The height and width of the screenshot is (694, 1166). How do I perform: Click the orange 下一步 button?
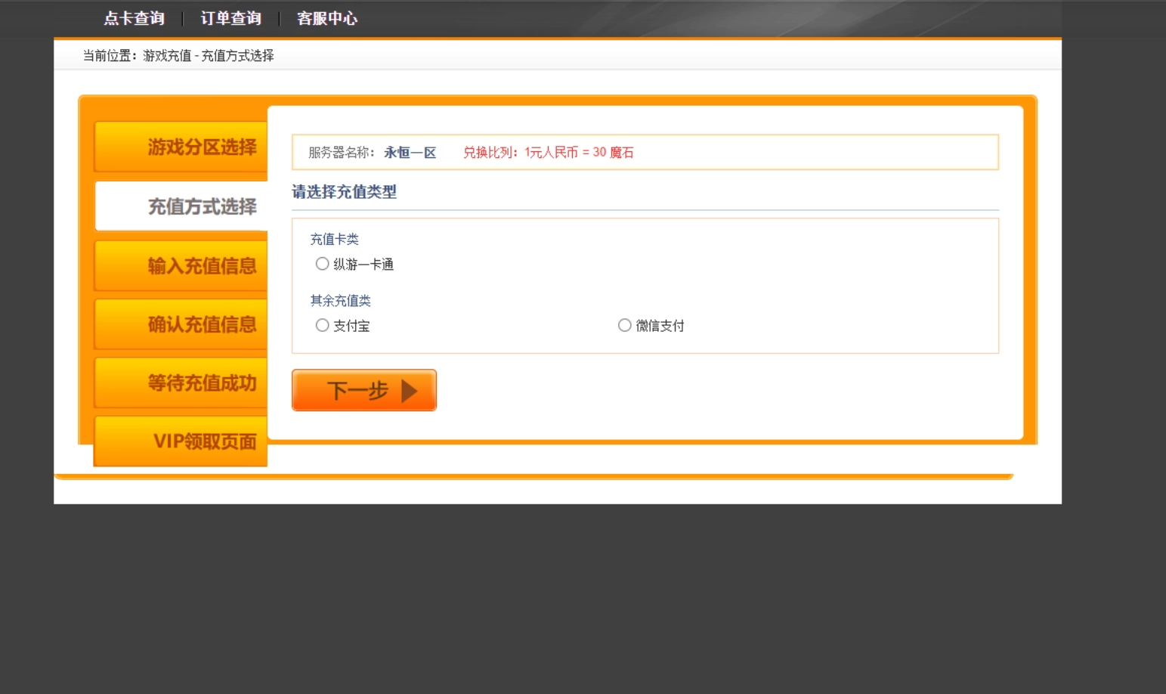(363, 390)
